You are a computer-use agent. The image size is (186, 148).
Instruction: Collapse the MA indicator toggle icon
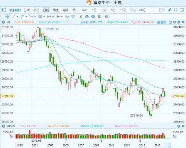[x=3, y=22]
